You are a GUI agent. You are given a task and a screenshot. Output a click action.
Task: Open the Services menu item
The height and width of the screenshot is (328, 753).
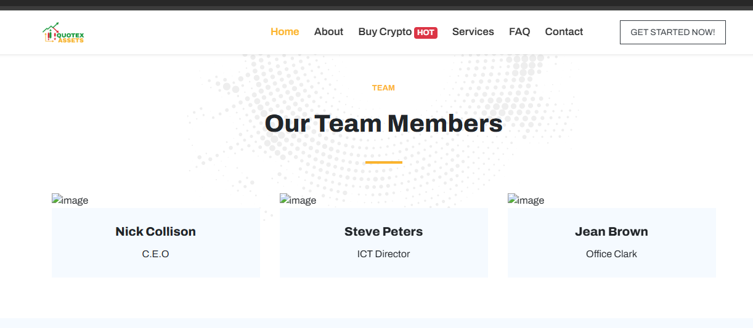(473, 32)
